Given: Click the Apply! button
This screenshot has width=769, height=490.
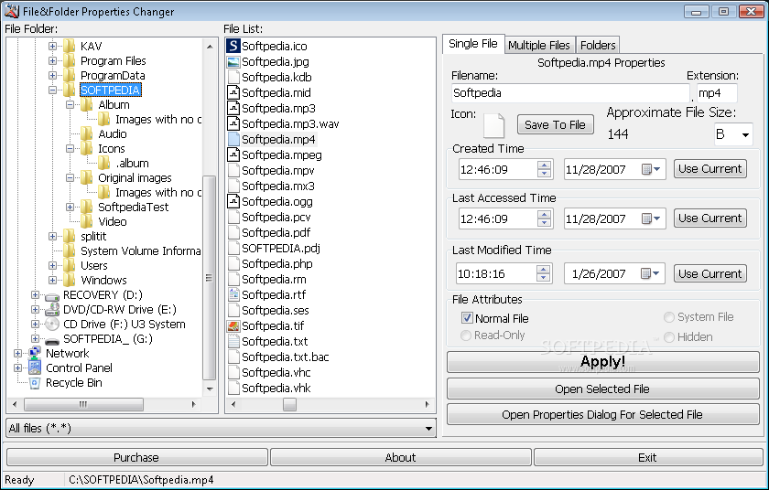Looking at the screenshot, I should pos(602,362).
